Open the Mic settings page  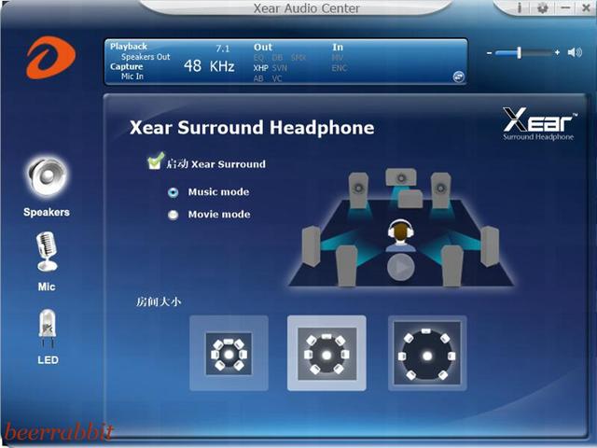47,261
